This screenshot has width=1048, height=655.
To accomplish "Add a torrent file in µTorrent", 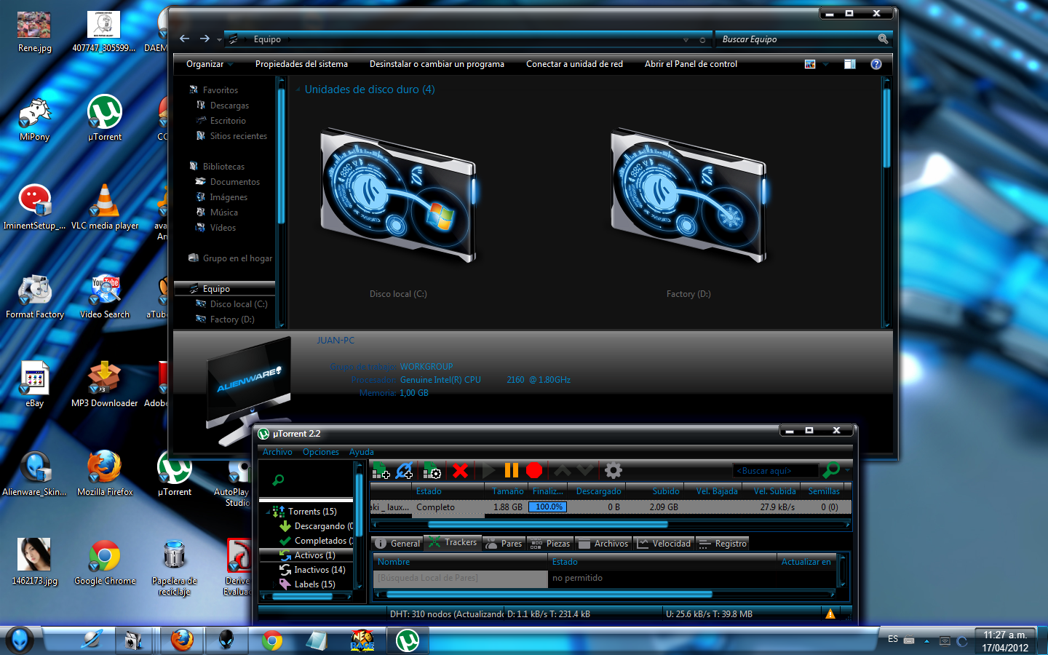I will click(x=381, y=471).
